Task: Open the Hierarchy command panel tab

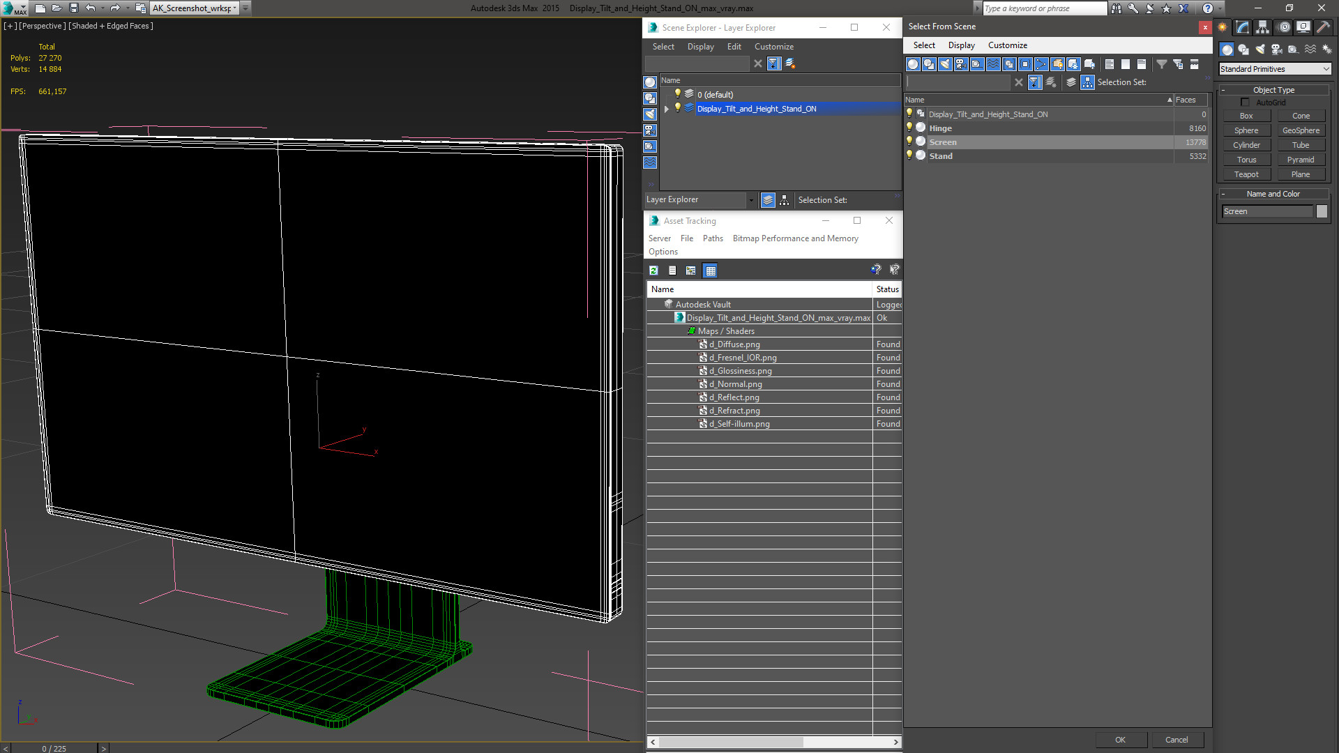Action: (1262, 27)
